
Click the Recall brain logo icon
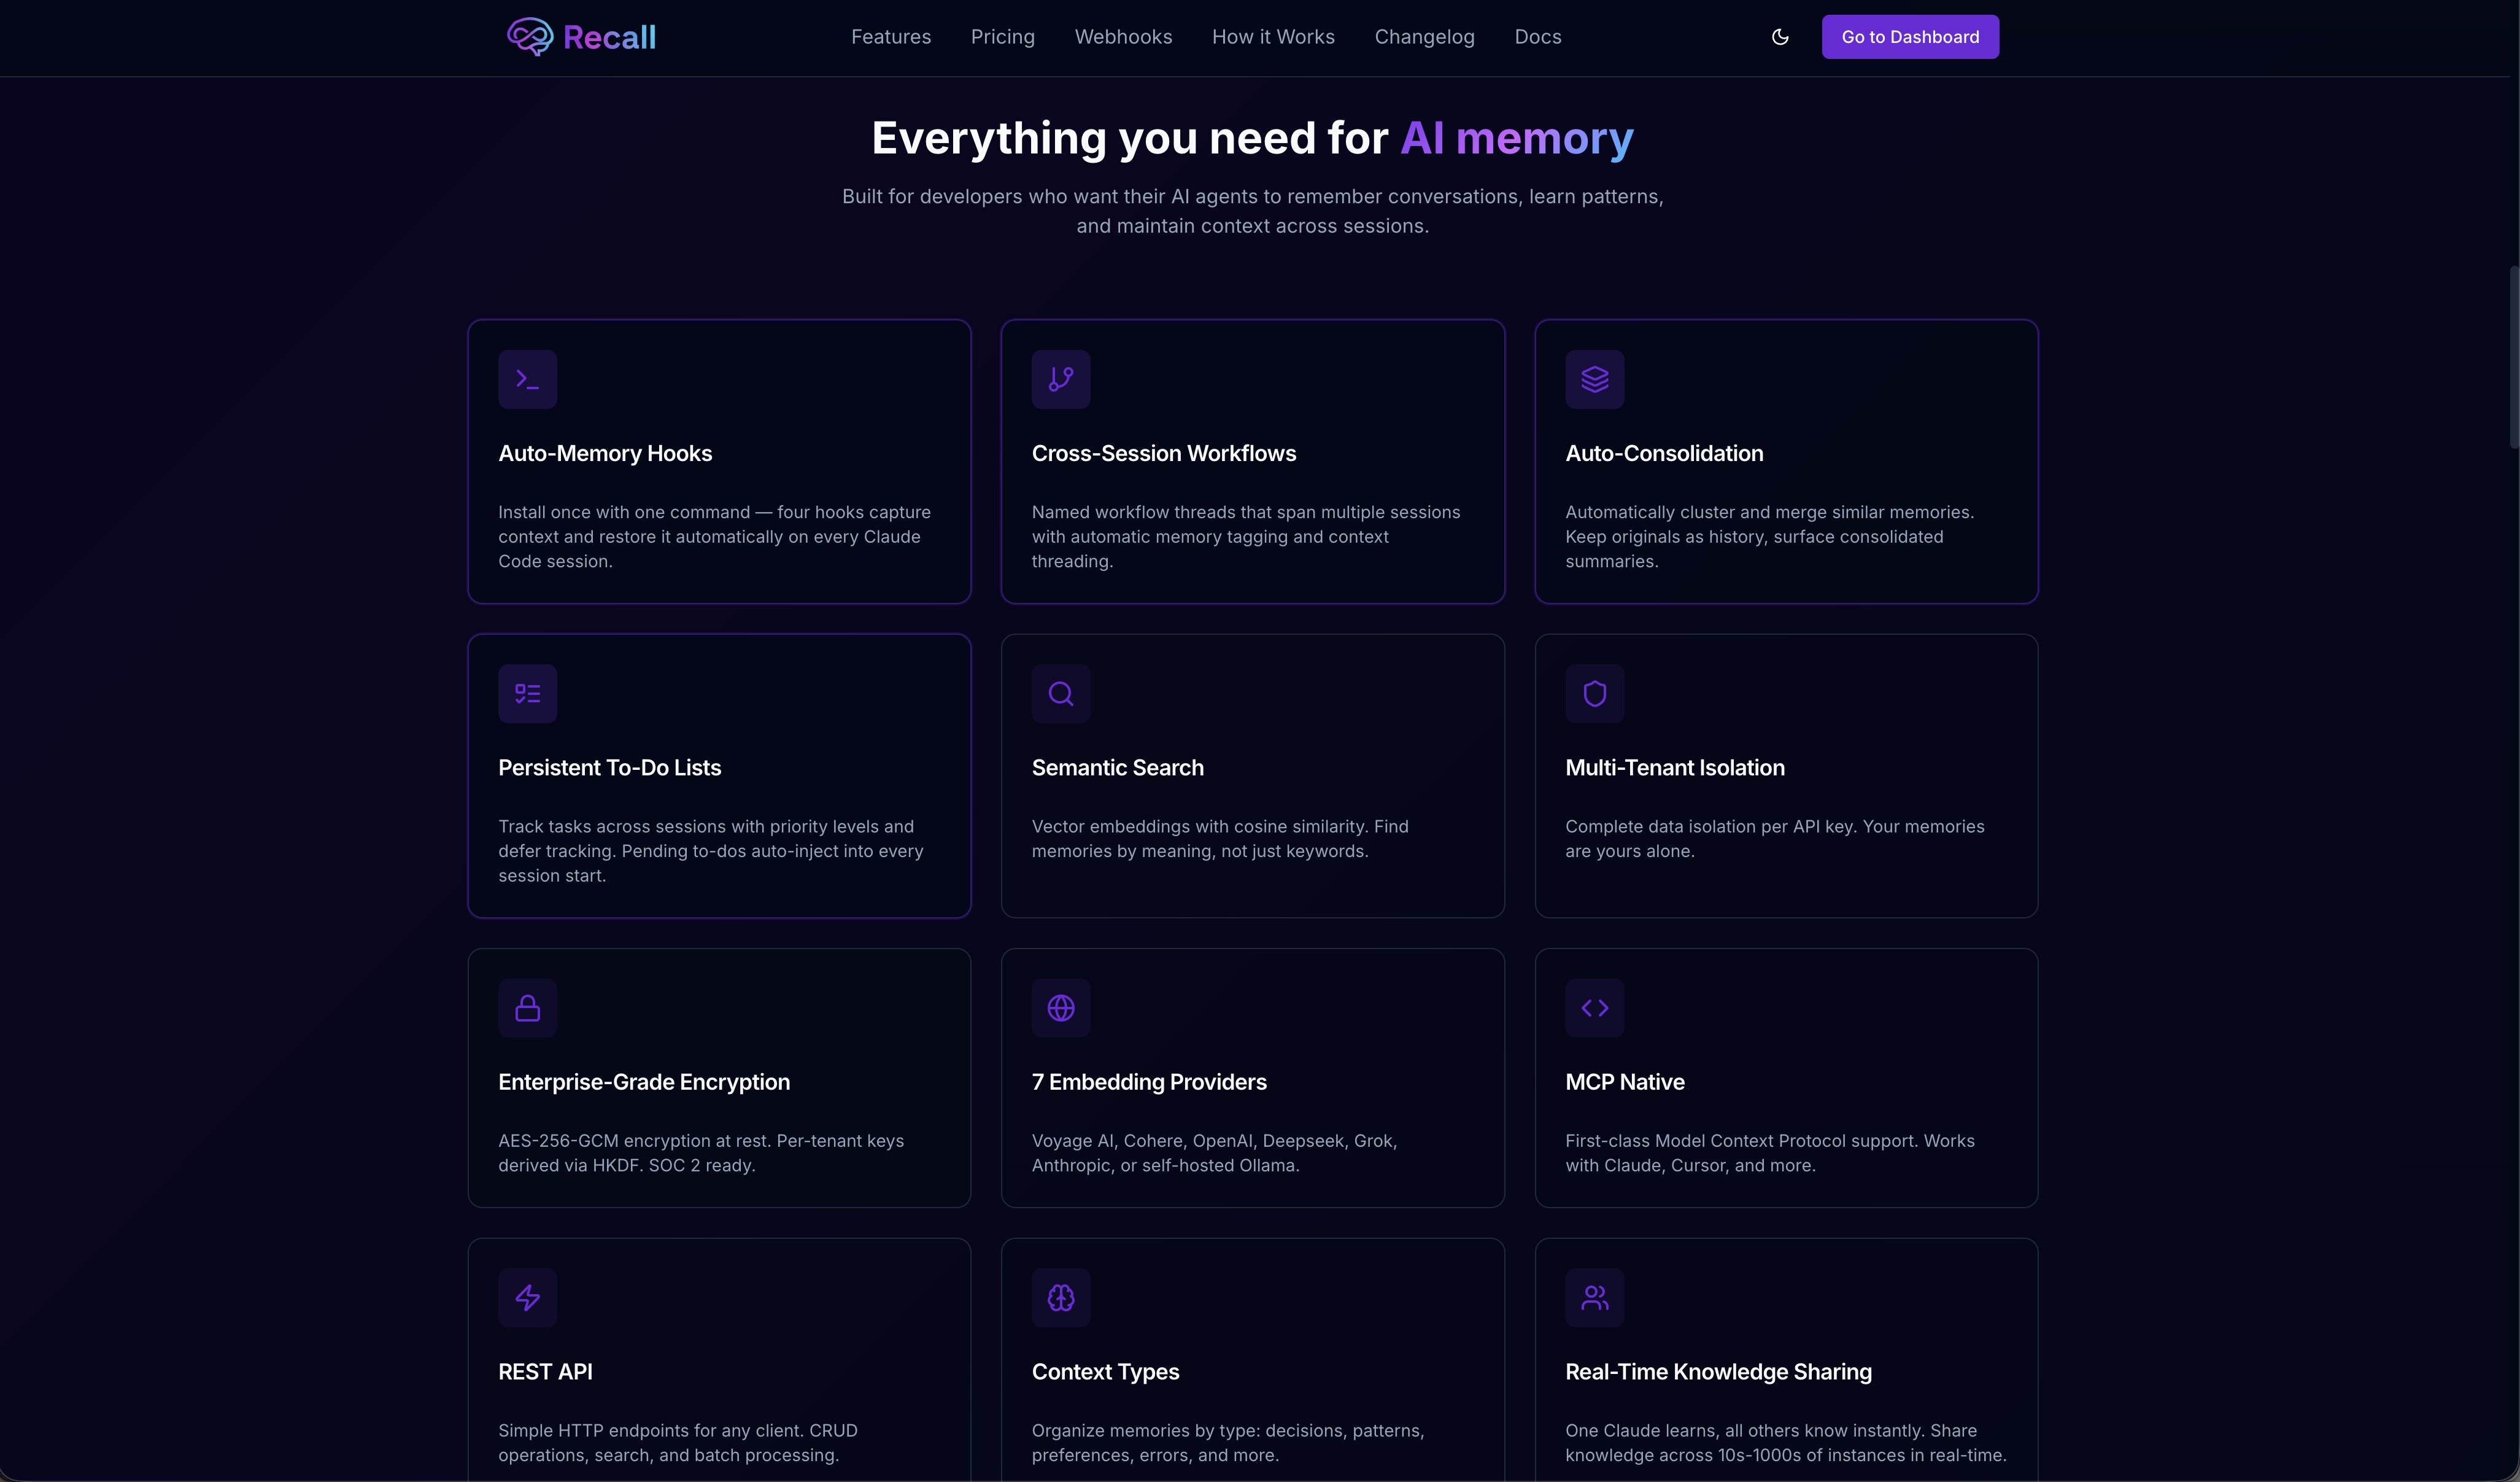pos(529,37)
